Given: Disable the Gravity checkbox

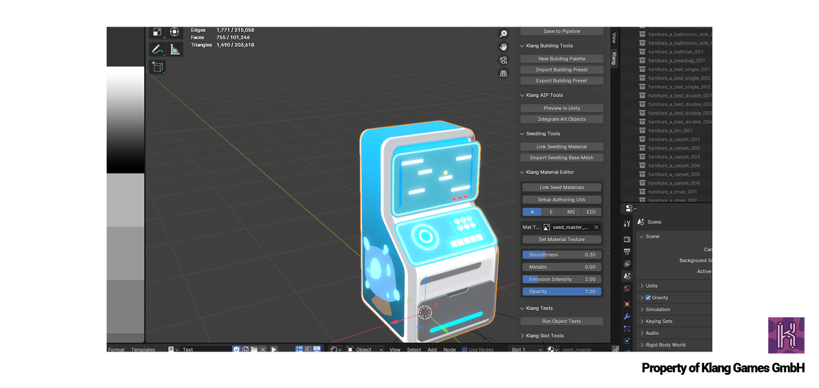Looking at the screenshot, I should pos(648,297).
